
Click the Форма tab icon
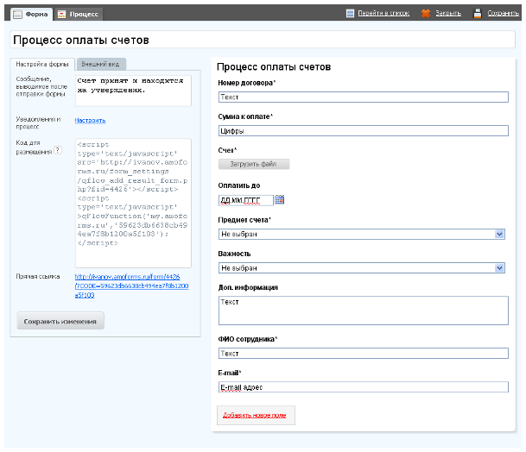17,14
